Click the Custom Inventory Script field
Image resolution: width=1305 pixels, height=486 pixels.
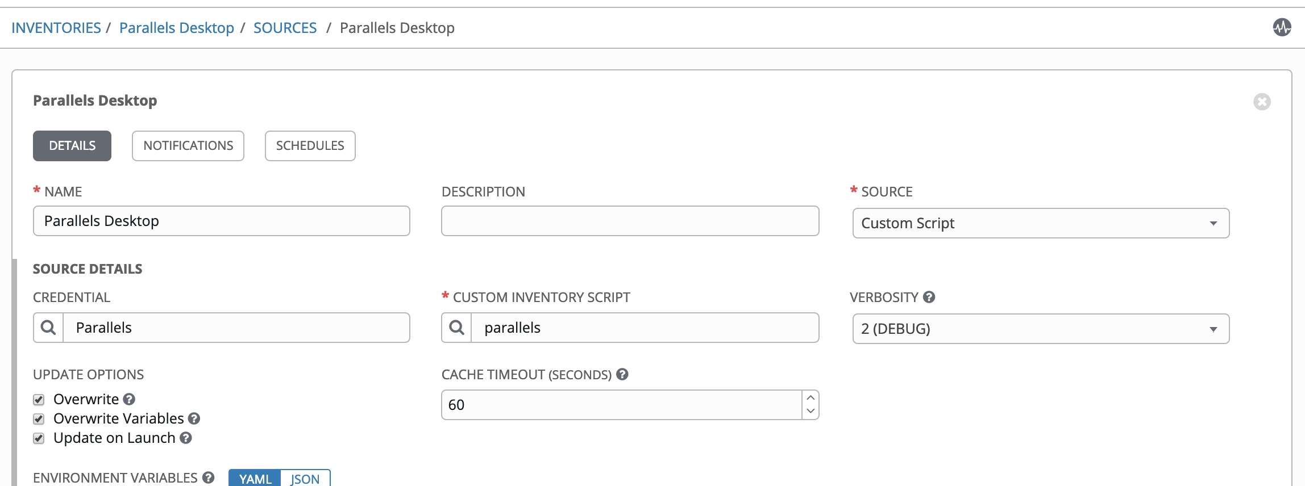[x=645, y=328]
